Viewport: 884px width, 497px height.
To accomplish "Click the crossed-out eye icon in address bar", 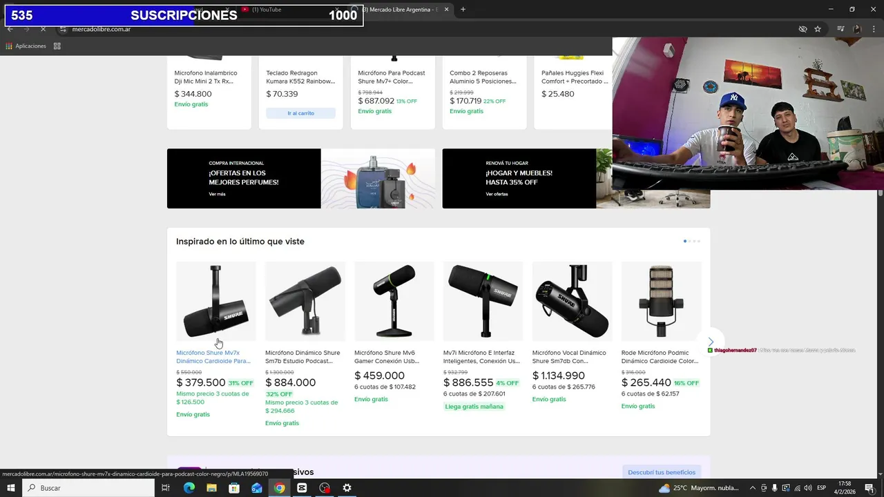I will [x=803, y=29].
